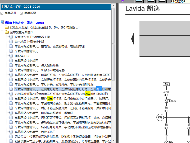
Task: Click the page icon of 仪表板左侧下方继电器支架
Action: point(11,37)
